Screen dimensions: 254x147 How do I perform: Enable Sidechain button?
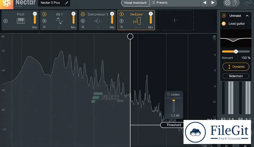[236, 76]
